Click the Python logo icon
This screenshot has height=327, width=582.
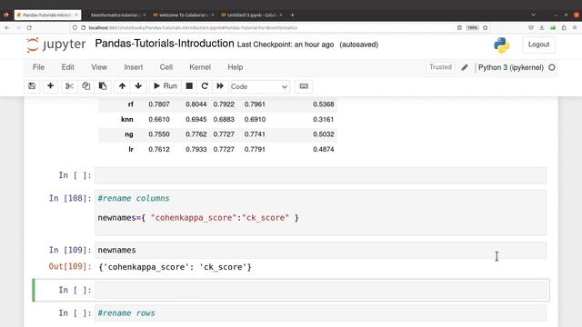point(501,45)
